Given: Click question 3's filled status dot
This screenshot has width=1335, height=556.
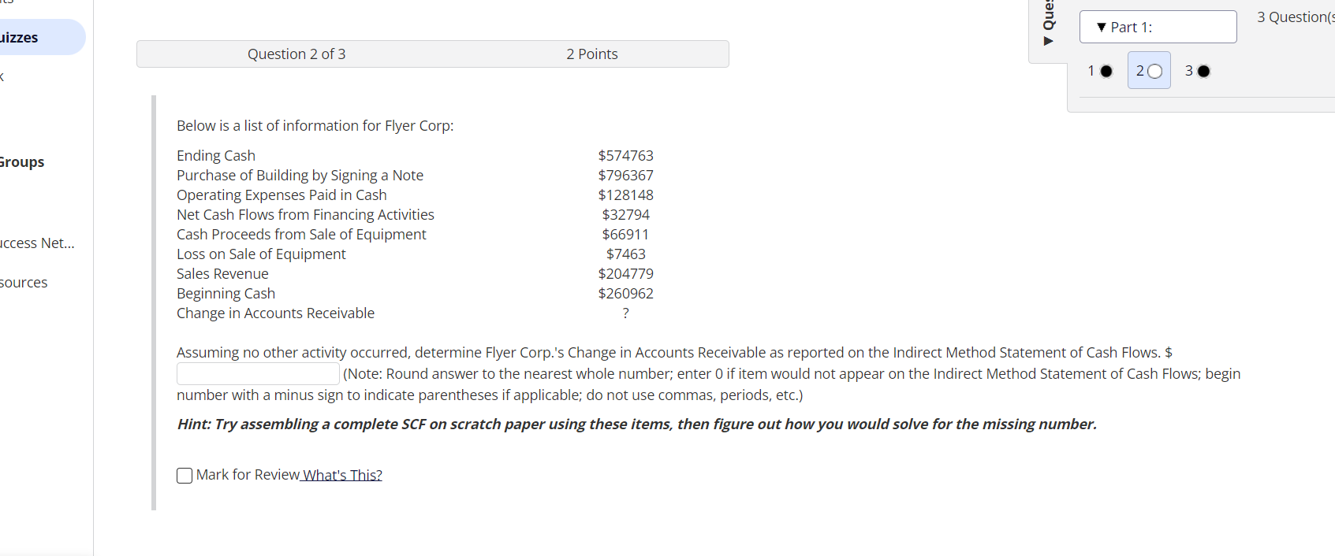Looking at the screenshot, I should tap(1203, 70).
